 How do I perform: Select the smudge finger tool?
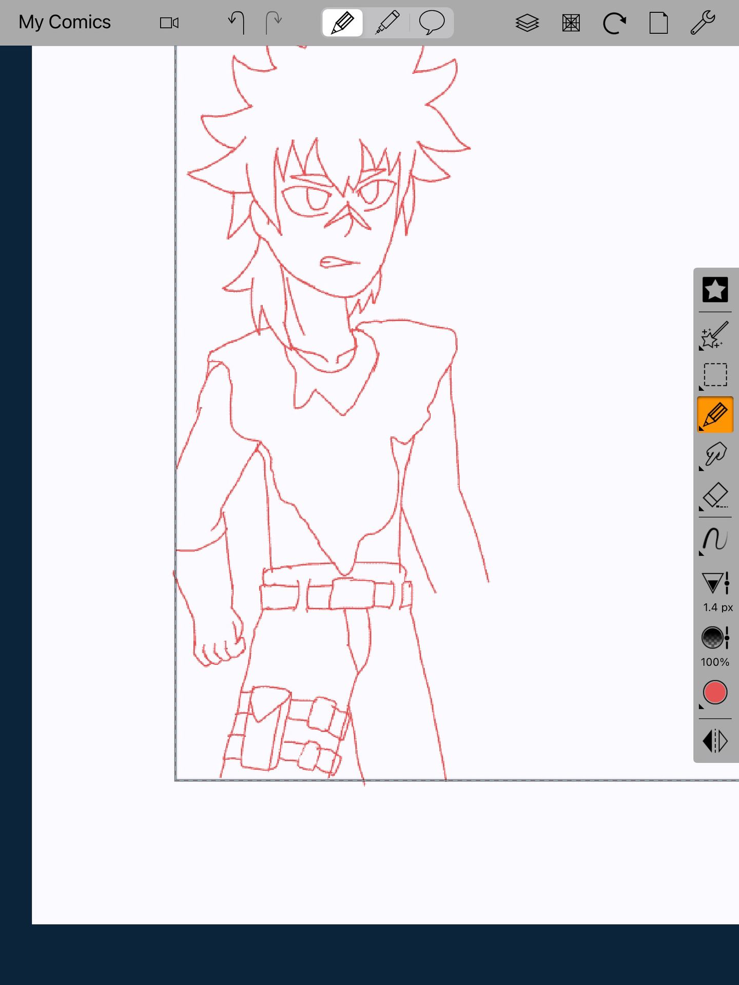715,455
